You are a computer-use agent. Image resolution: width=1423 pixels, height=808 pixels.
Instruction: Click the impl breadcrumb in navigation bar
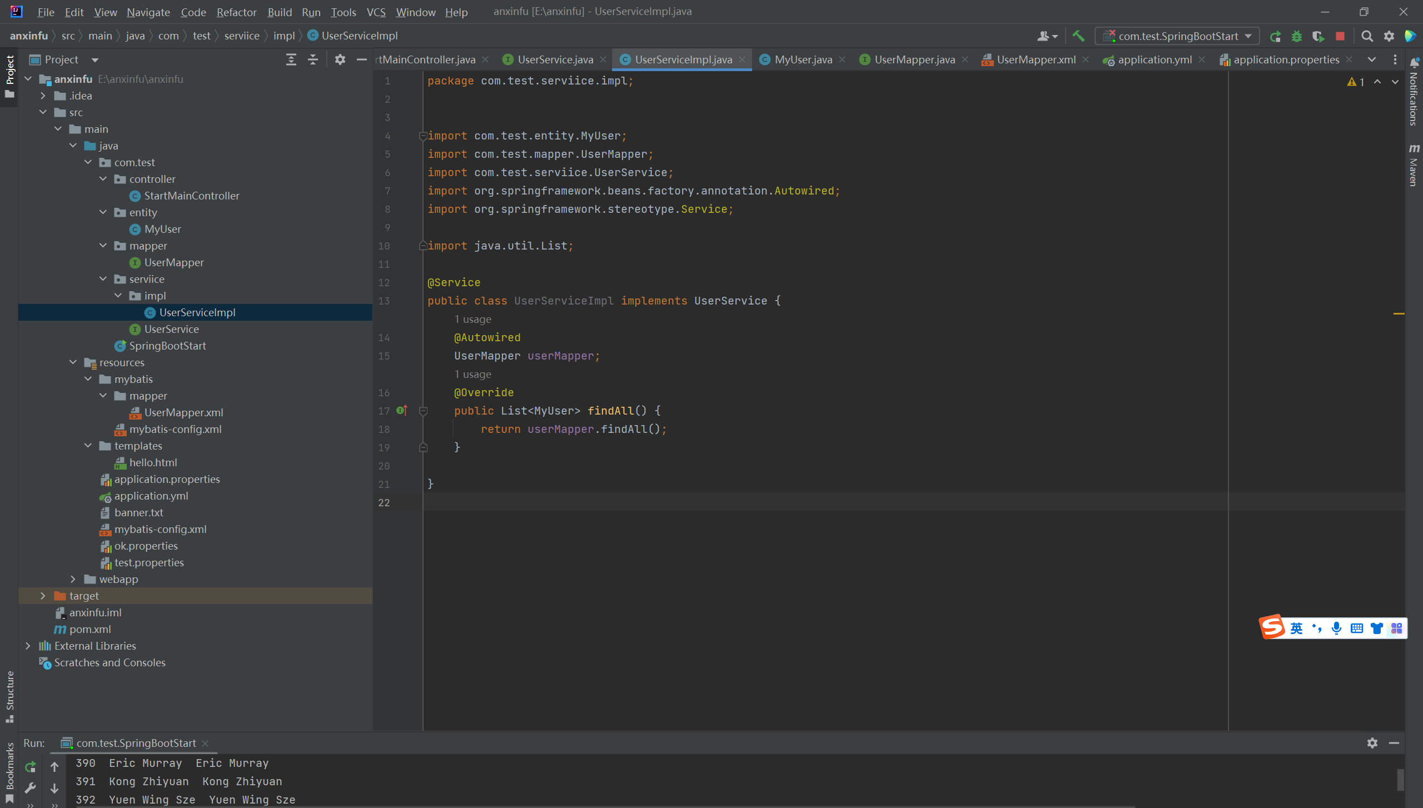(283, 36)
